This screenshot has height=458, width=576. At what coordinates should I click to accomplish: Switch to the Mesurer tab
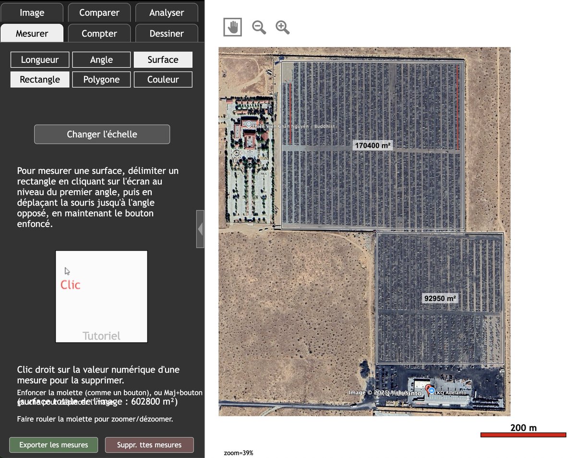(x=32, y=34)
